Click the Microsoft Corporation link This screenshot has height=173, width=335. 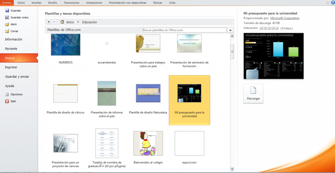pos(285,18)
